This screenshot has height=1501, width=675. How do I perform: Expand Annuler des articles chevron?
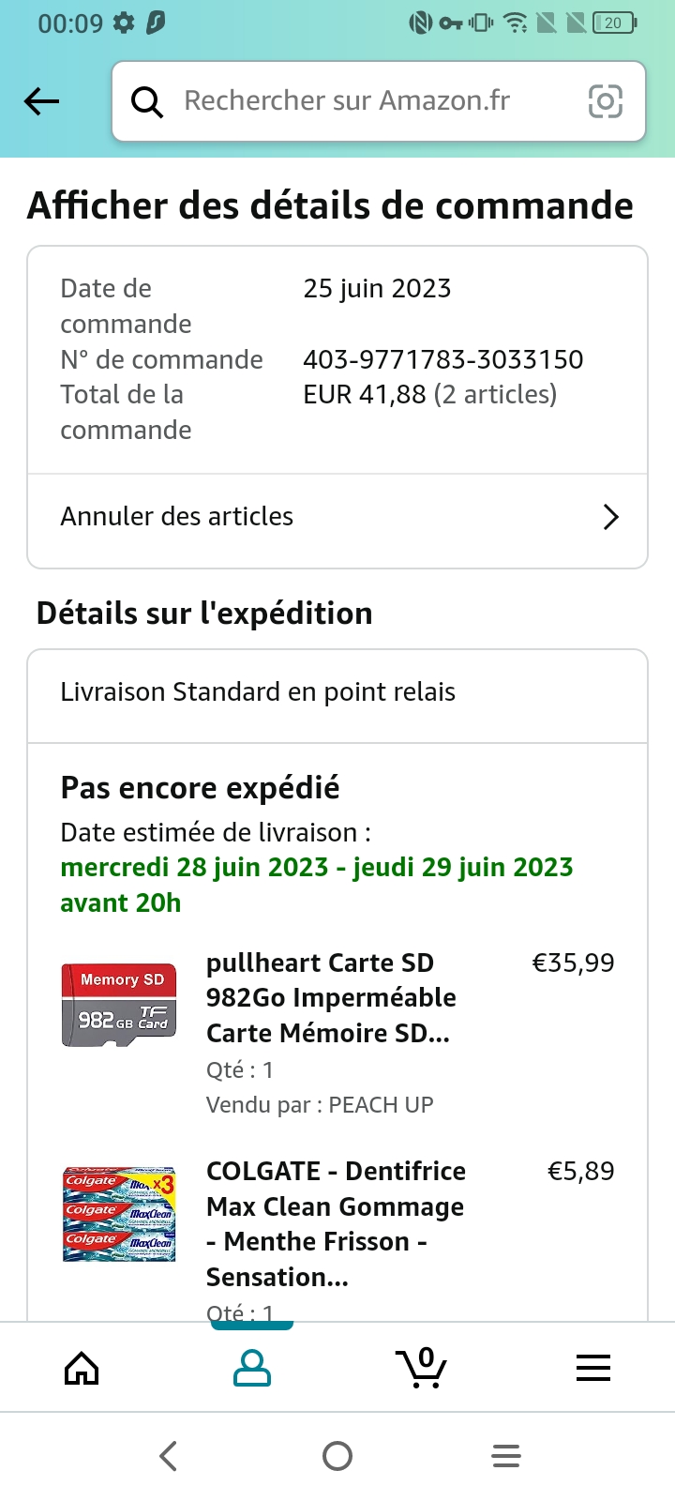click(x=610, y=517)
